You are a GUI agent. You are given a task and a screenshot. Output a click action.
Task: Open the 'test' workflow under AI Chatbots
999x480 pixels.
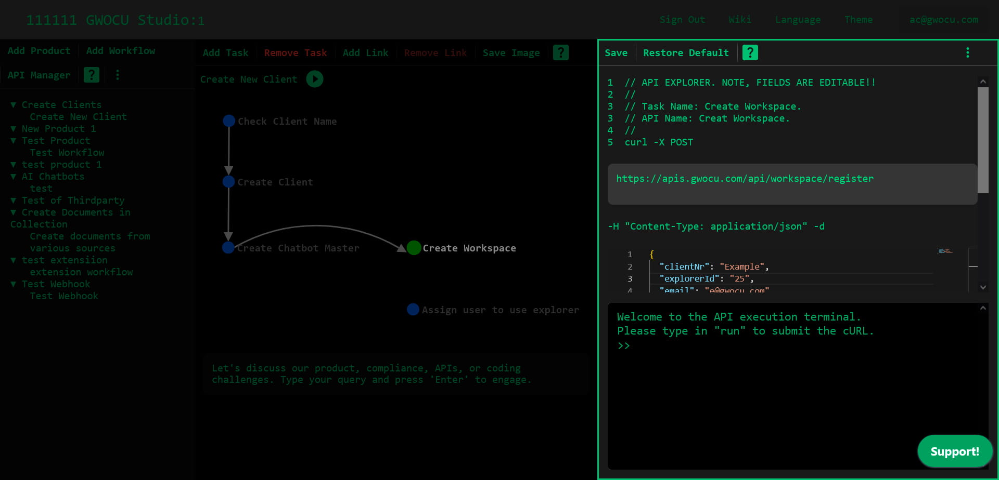(x=41, y=189)
